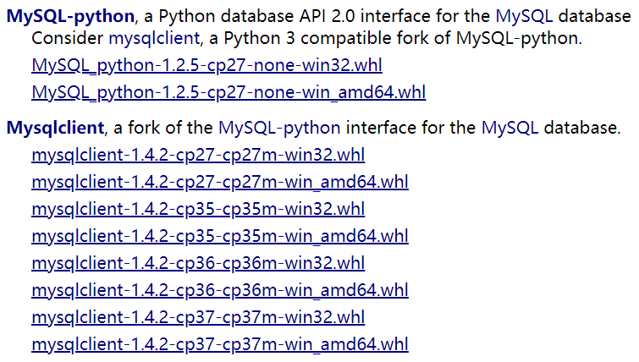Download MySQL_python-1.2.5-cp27-none-win_amd64.whl
The width and height of the screenshot is (639, 362).
click(x=229, y=92)
